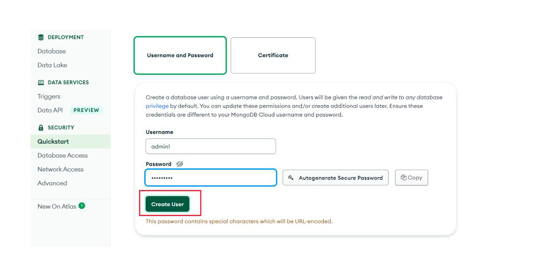Click the Deployment database stack icon
Viewport: 543px width, 256px height.
tap(41, 37)
